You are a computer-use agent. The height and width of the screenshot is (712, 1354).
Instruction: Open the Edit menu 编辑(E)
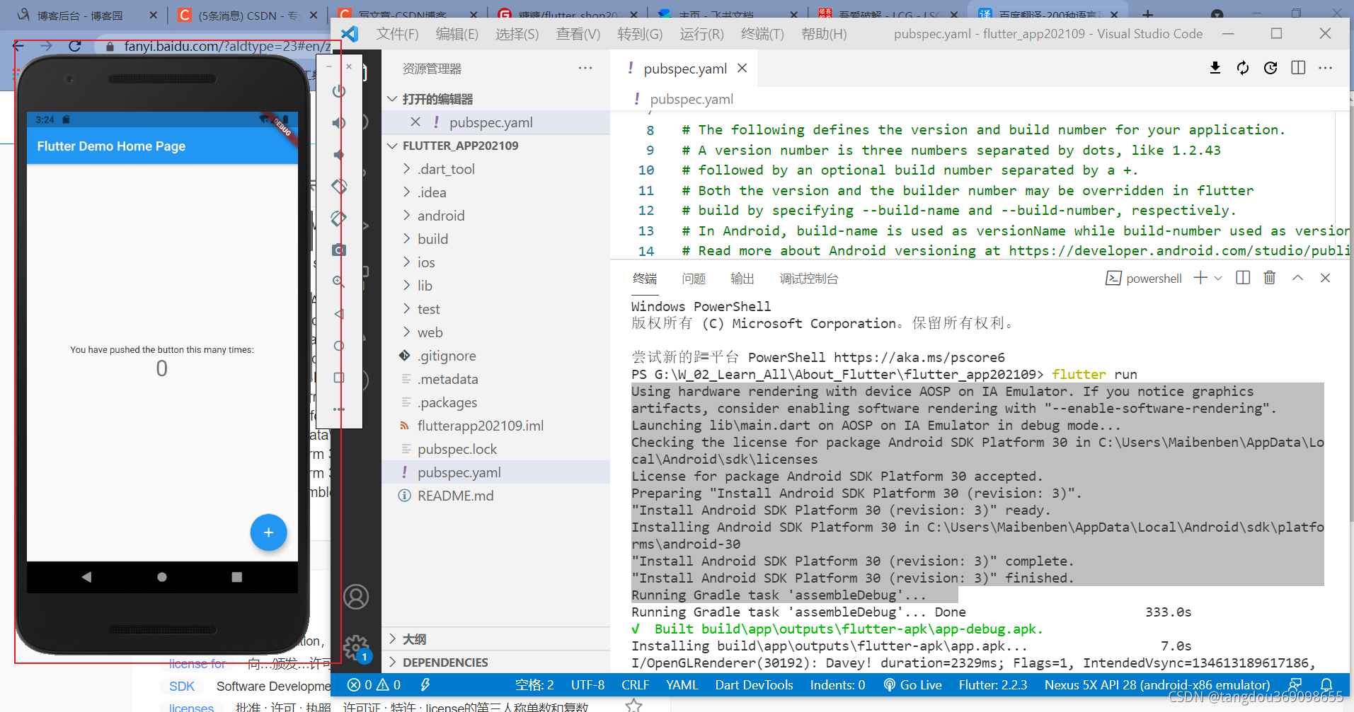[457, 34]
